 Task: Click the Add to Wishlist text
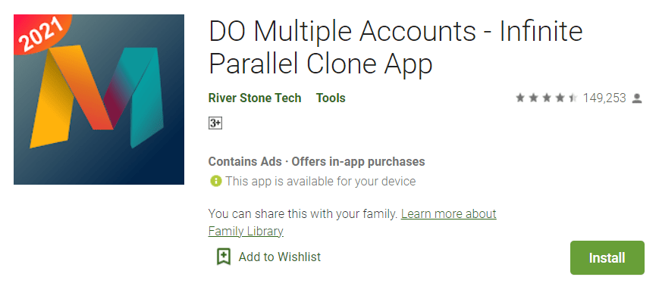click(x=280, y=257)
